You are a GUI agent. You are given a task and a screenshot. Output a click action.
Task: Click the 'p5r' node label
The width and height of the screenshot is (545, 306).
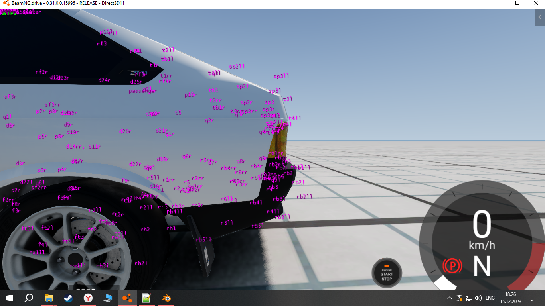(43, 137)
